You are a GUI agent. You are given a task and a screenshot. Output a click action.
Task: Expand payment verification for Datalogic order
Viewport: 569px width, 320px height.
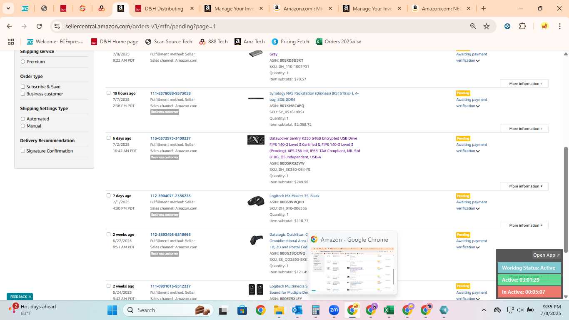click(478, 247)
